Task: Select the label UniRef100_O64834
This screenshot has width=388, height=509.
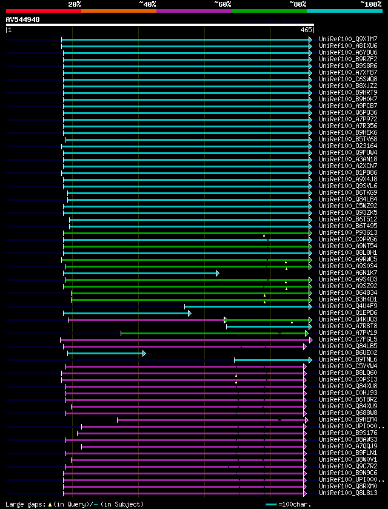Action: (x=348, y=292)
